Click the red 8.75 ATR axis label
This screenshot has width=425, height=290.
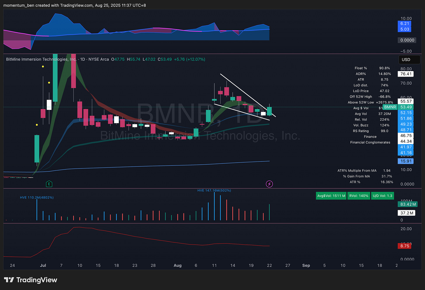[x=405, y=246]
